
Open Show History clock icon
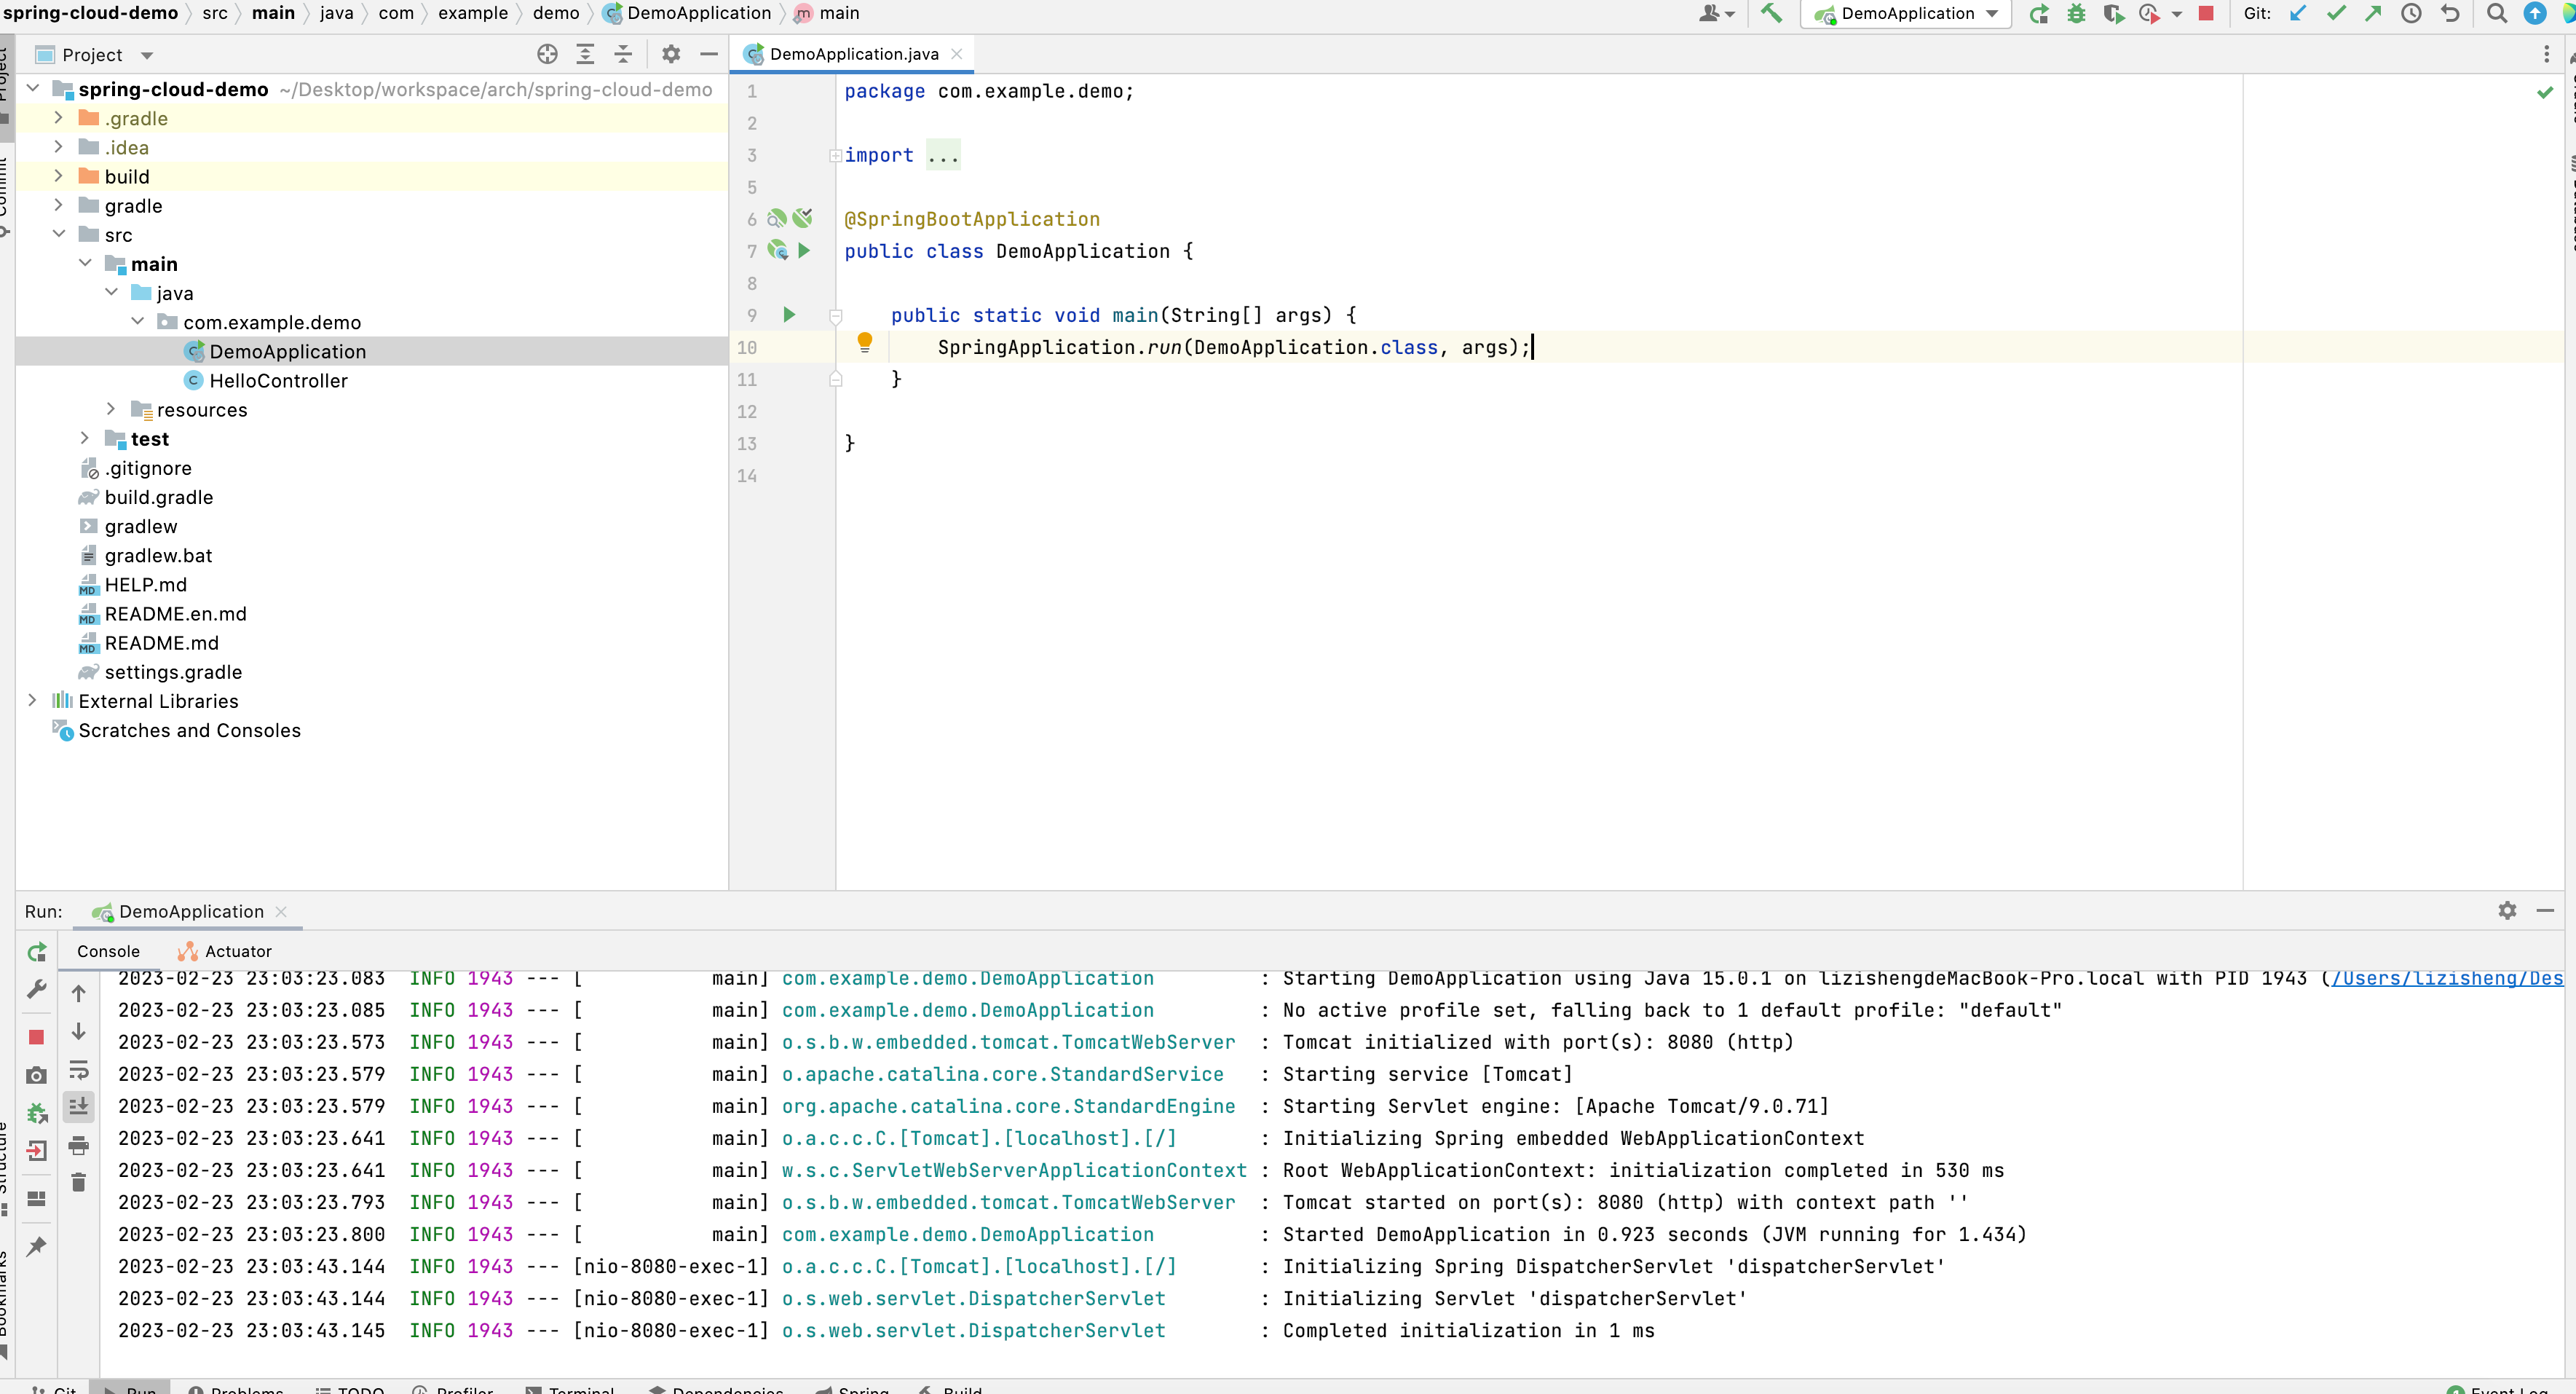click(2411, 14)
